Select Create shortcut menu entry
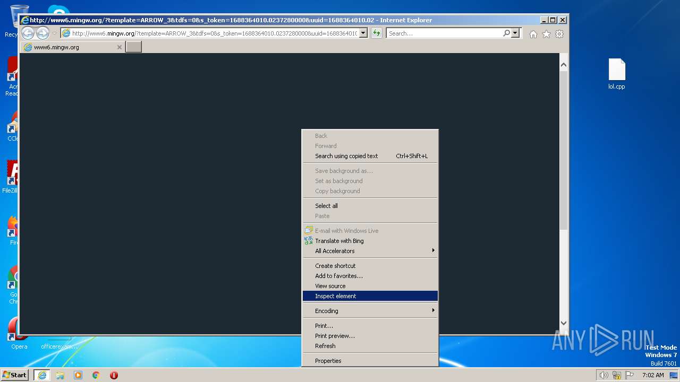 (x=370, y=266)
